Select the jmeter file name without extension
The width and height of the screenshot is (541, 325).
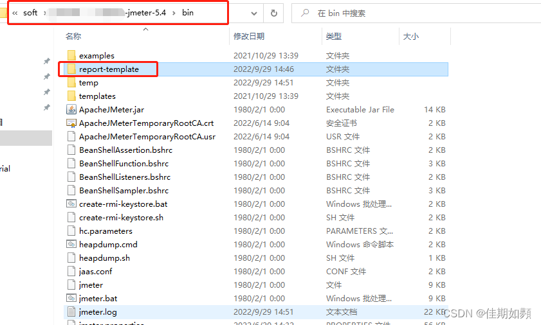click(x=91, y=285)
